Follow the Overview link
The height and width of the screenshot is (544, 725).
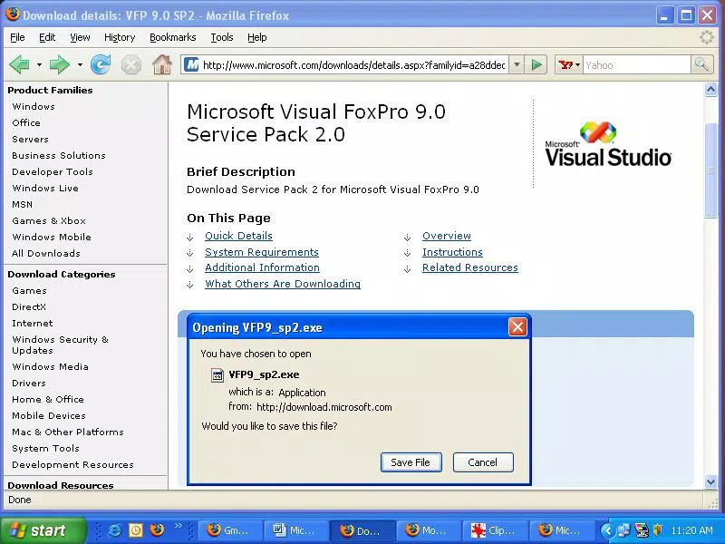click(x=447, y=236)
